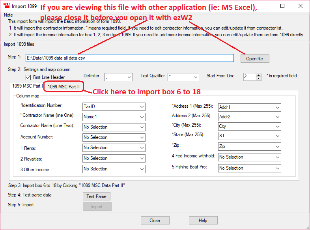
Task: Click in the file path input field
Action: point(130,58)
